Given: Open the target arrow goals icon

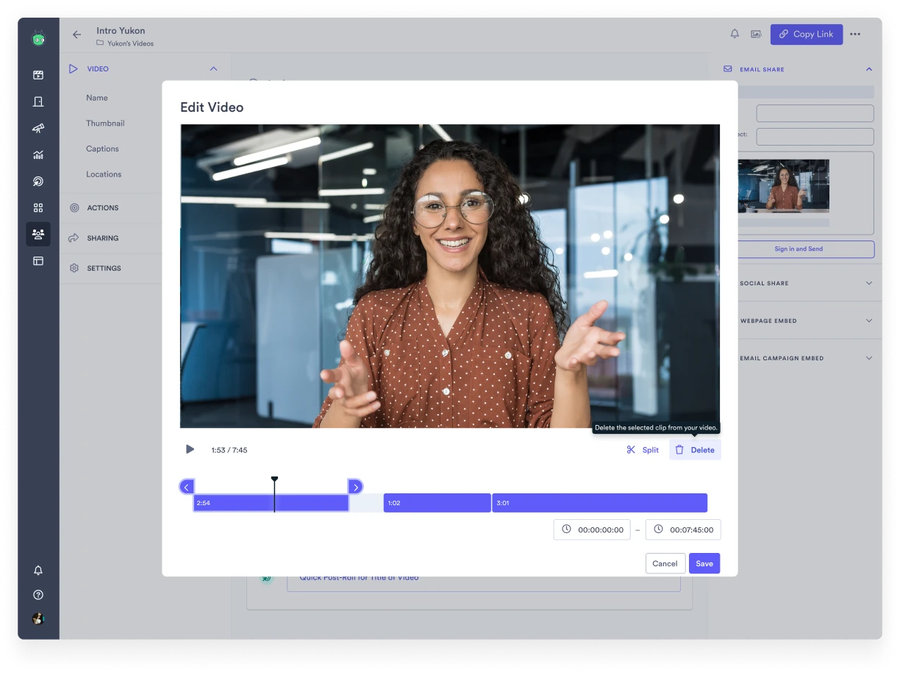Looking at the screenshot, I should coord(38,181).
